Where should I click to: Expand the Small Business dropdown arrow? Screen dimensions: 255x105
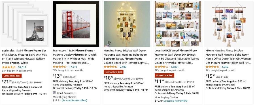pos(75,93)
